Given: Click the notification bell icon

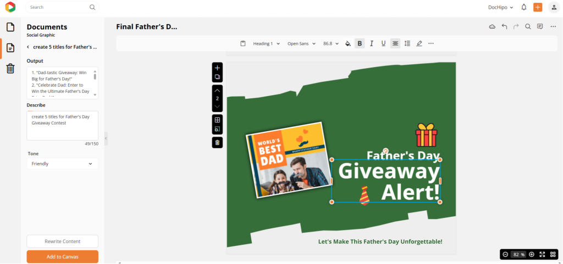Looking at the screenshot, I should 524,7.
